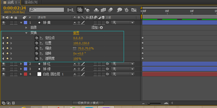217x108 pixels.
Task: Hide the 球-红 layer eye toggle
Action: coord(4,64)
